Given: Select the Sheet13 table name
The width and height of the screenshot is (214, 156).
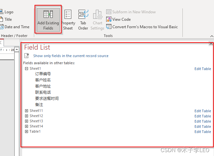Looking at the screenshot, I should point(36,121).
